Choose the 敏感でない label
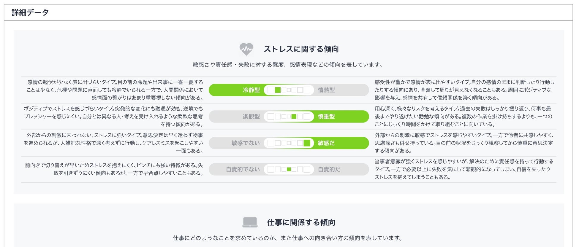 [x=246, y=143]
